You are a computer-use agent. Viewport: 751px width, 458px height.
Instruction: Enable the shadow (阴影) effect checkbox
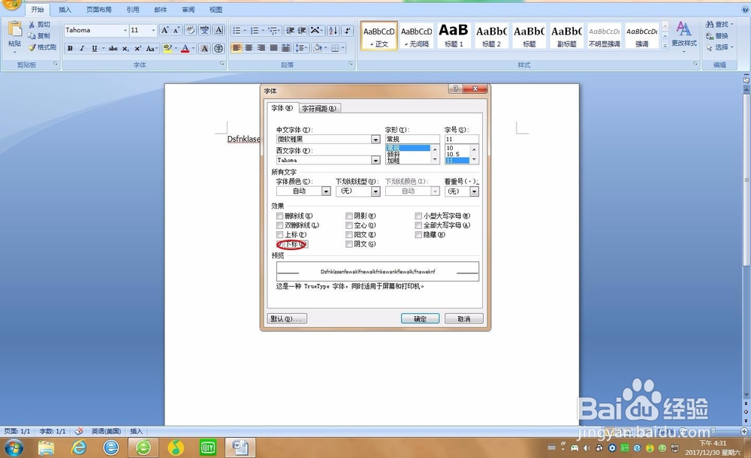pyautogui.click(x=348, y=215)
